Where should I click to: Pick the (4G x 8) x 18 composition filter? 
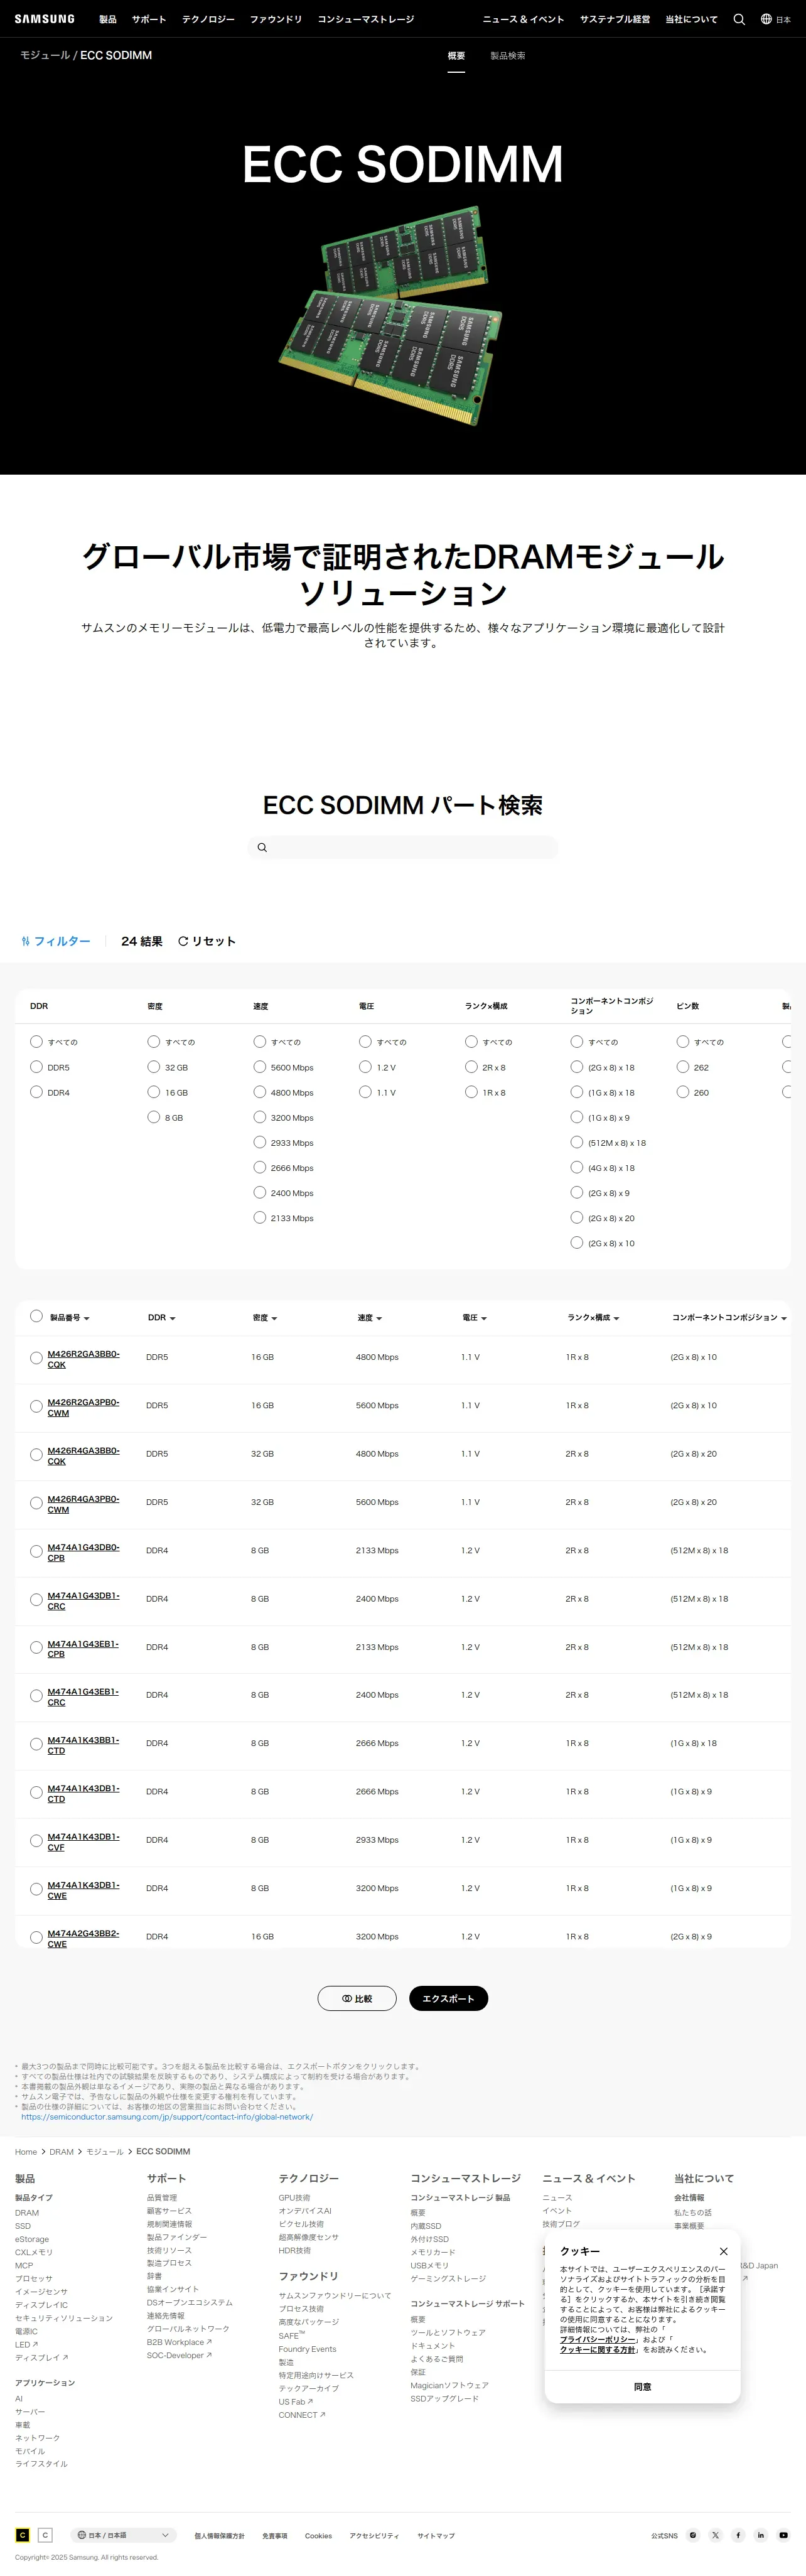[576, 1167]
